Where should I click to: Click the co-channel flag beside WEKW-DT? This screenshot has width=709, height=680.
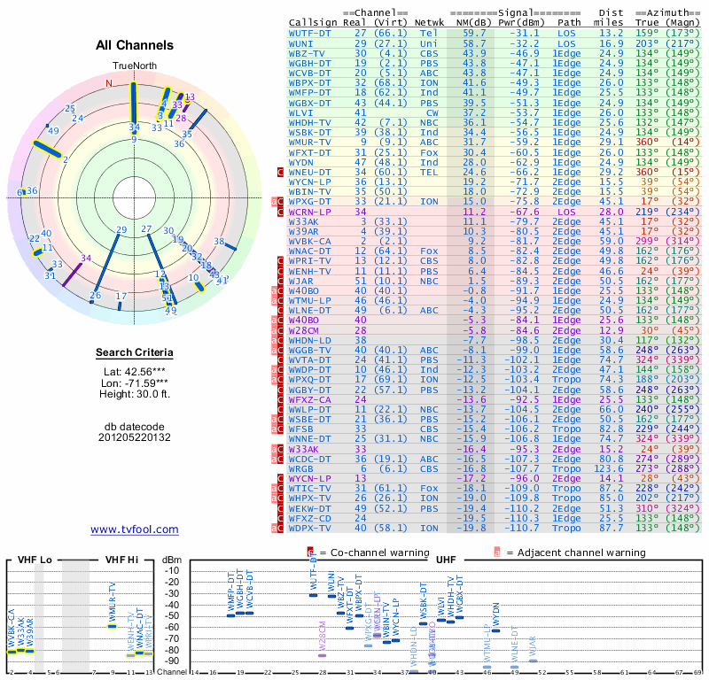[280, 508]
